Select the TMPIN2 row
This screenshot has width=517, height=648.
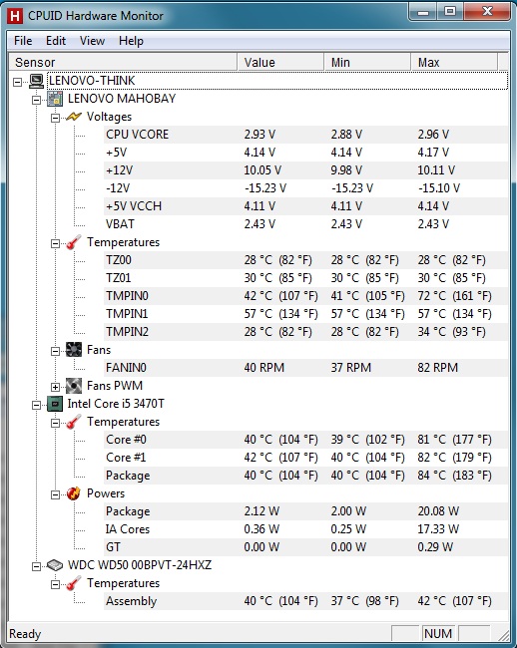click(x=305, y=332)
